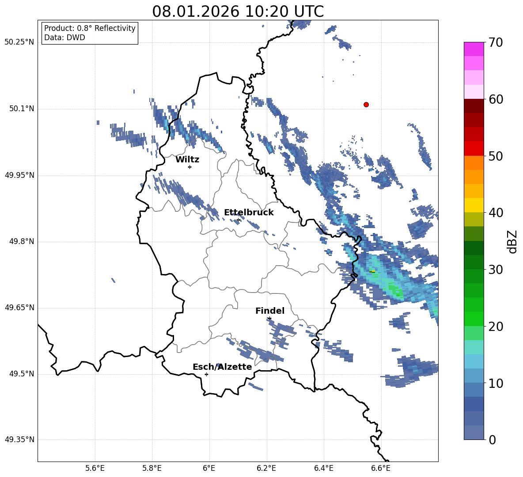This screenshot has height=477, width=523.
Task: Click the 20 colorbar tick label
Action: point(496,327)
